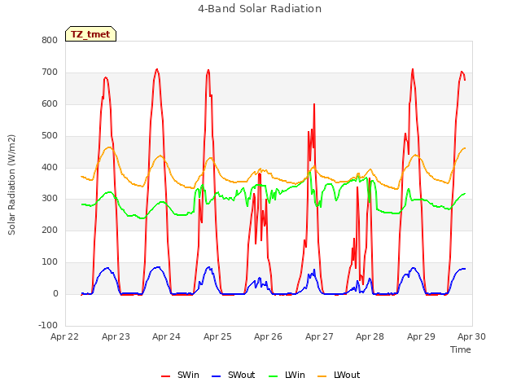Click the -100 y-axis tick label
Viewport: 521px width, 391px height.
[x=48, y=325]
